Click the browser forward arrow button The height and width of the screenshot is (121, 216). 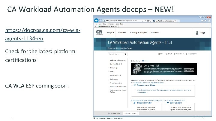(x=100, y=21)
